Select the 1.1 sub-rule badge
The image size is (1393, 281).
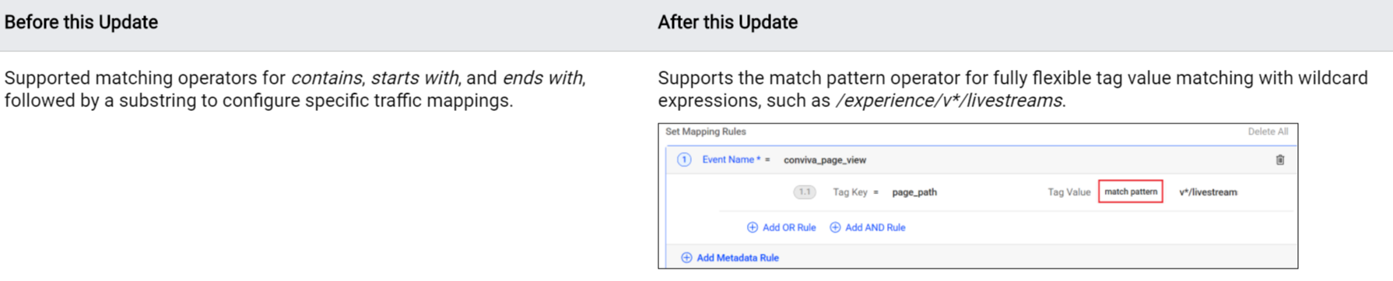coord(805,192)
